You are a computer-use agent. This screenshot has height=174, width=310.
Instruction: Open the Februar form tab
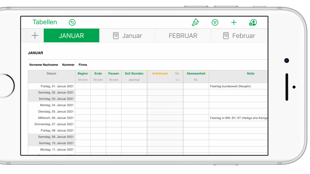pyautogui.click(x=239, y=36)
